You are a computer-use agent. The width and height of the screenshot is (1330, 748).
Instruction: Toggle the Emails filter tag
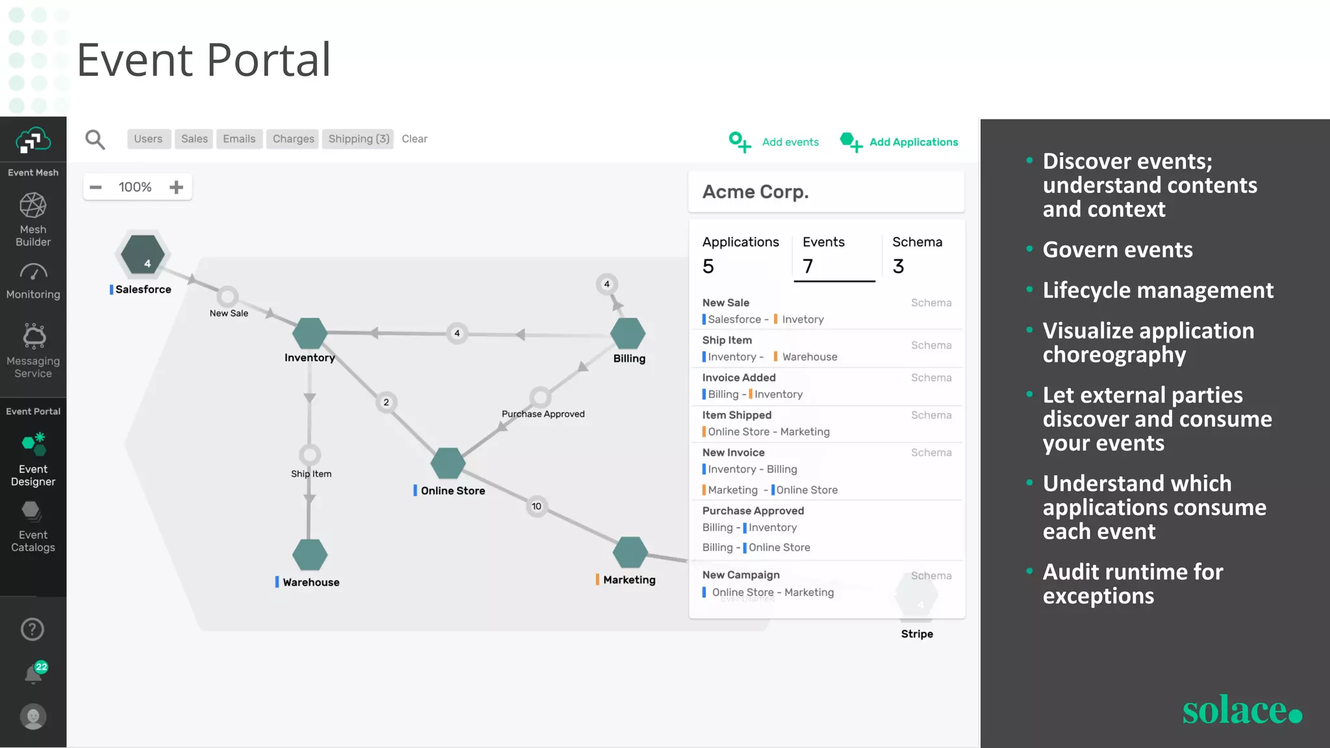239,139
